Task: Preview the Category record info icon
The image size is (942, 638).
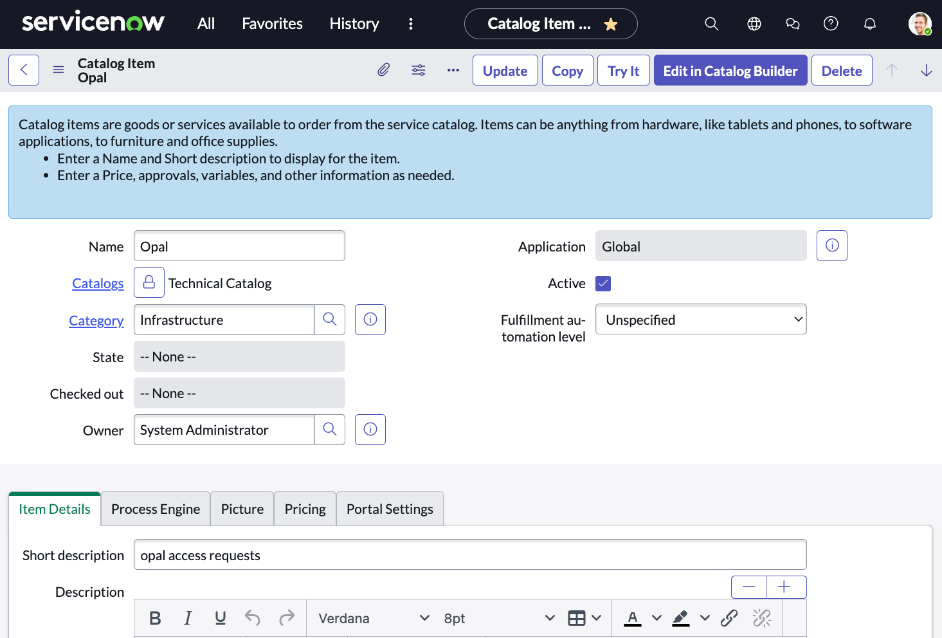Action: pyautogui.click(x=370, y=320)
